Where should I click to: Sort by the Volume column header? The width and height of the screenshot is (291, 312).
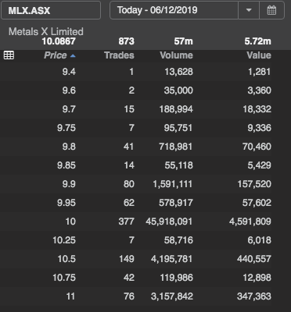(176, 55)
